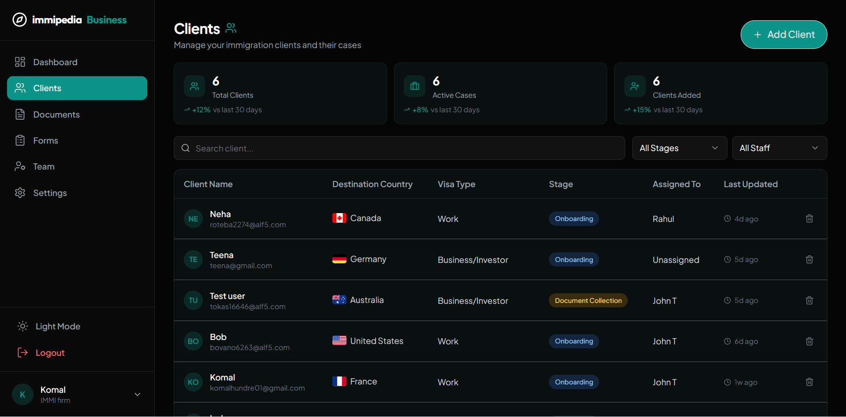
Task: Open the Team page in sidebar
Action: pos(77,166)
